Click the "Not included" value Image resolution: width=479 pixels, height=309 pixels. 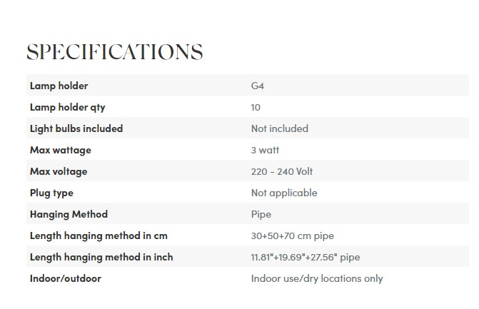(x=279, y=128)
